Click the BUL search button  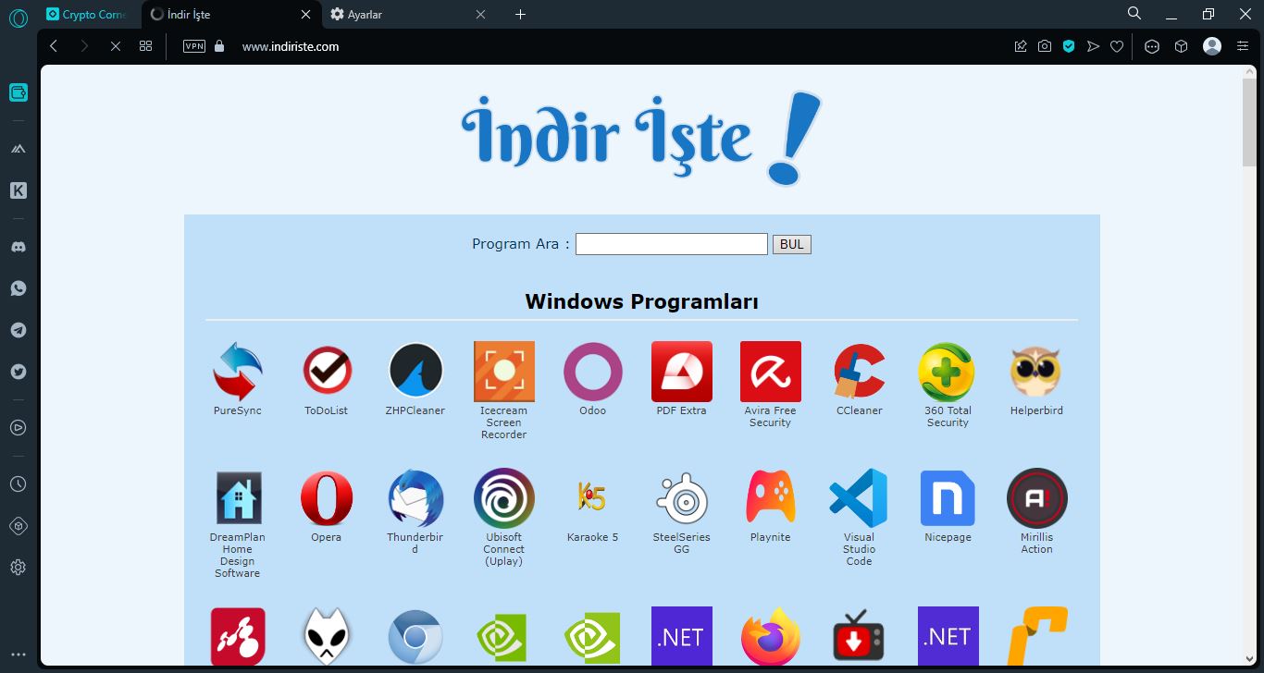click(x=791, y=244)
